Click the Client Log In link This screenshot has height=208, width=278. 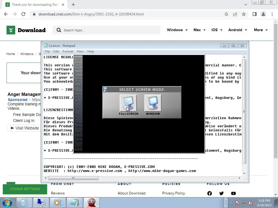point(24,121)
